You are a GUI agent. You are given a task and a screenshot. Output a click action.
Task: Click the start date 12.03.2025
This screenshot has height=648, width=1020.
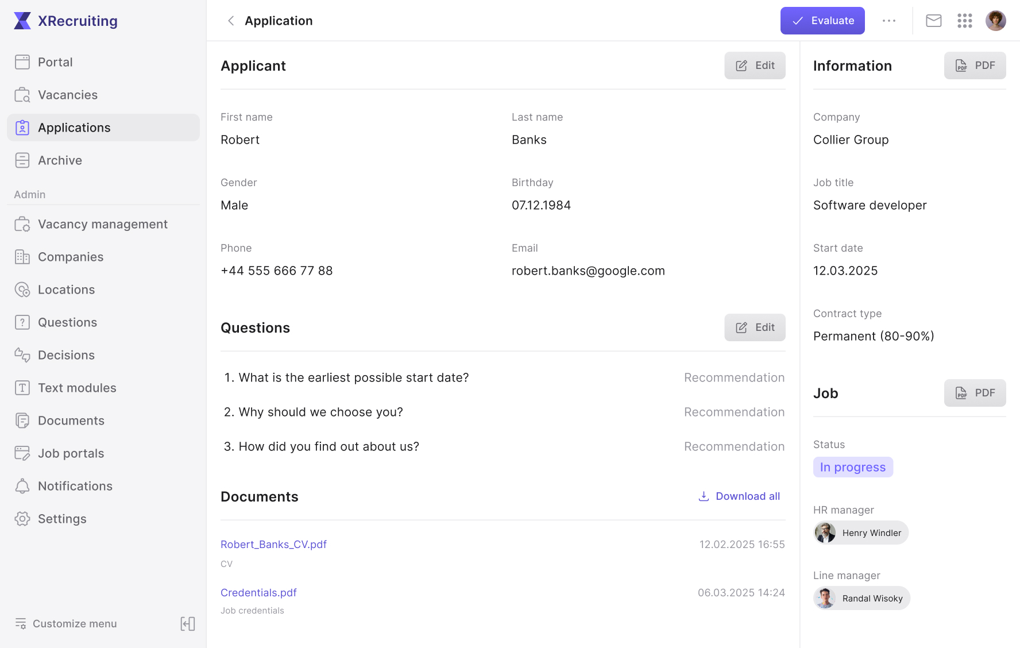[x=845, y=271]
